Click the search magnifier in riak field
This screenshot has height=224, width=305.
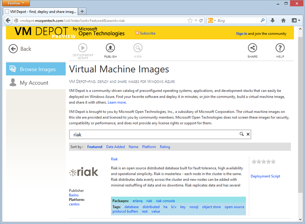click(241, 134)
